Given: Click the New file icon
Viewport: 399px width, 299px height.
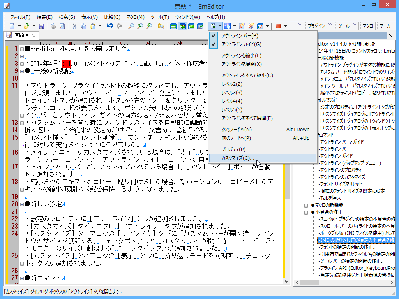Looking at the screenshot, I should pyautogui.click(x=12, y=26).
